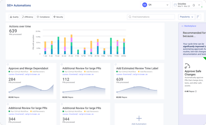Toggle the check badge on Add Estimated Review Time Label
206x125 pixels.
click(116, 64)
